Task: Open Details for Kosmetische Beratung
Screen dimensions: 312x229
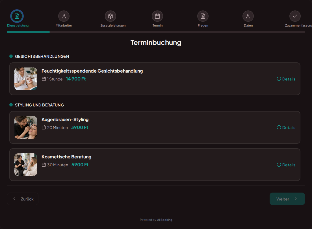Action: point(286,165)
